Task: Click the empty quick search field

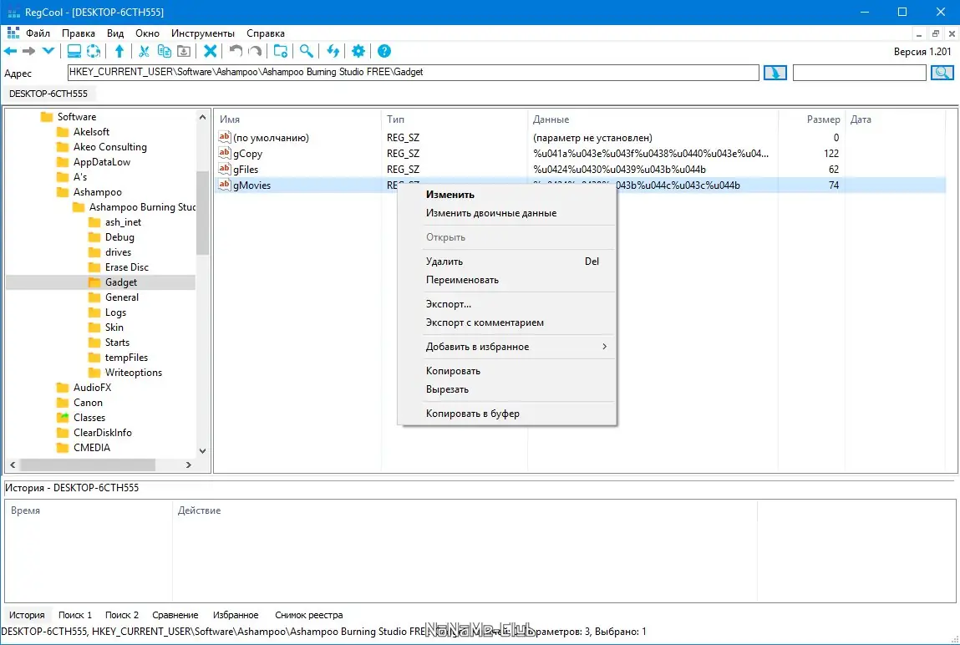Action: point(859,73)
